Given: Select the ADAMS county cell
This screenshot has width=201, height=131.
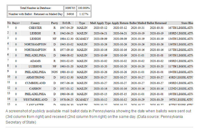Looking at the screenshot, I should pyautogui.click(x=35, y=61).
